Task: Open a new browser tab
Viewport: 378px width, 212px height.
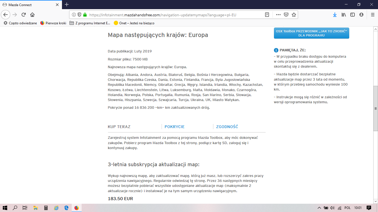Action: coord(67,5)
